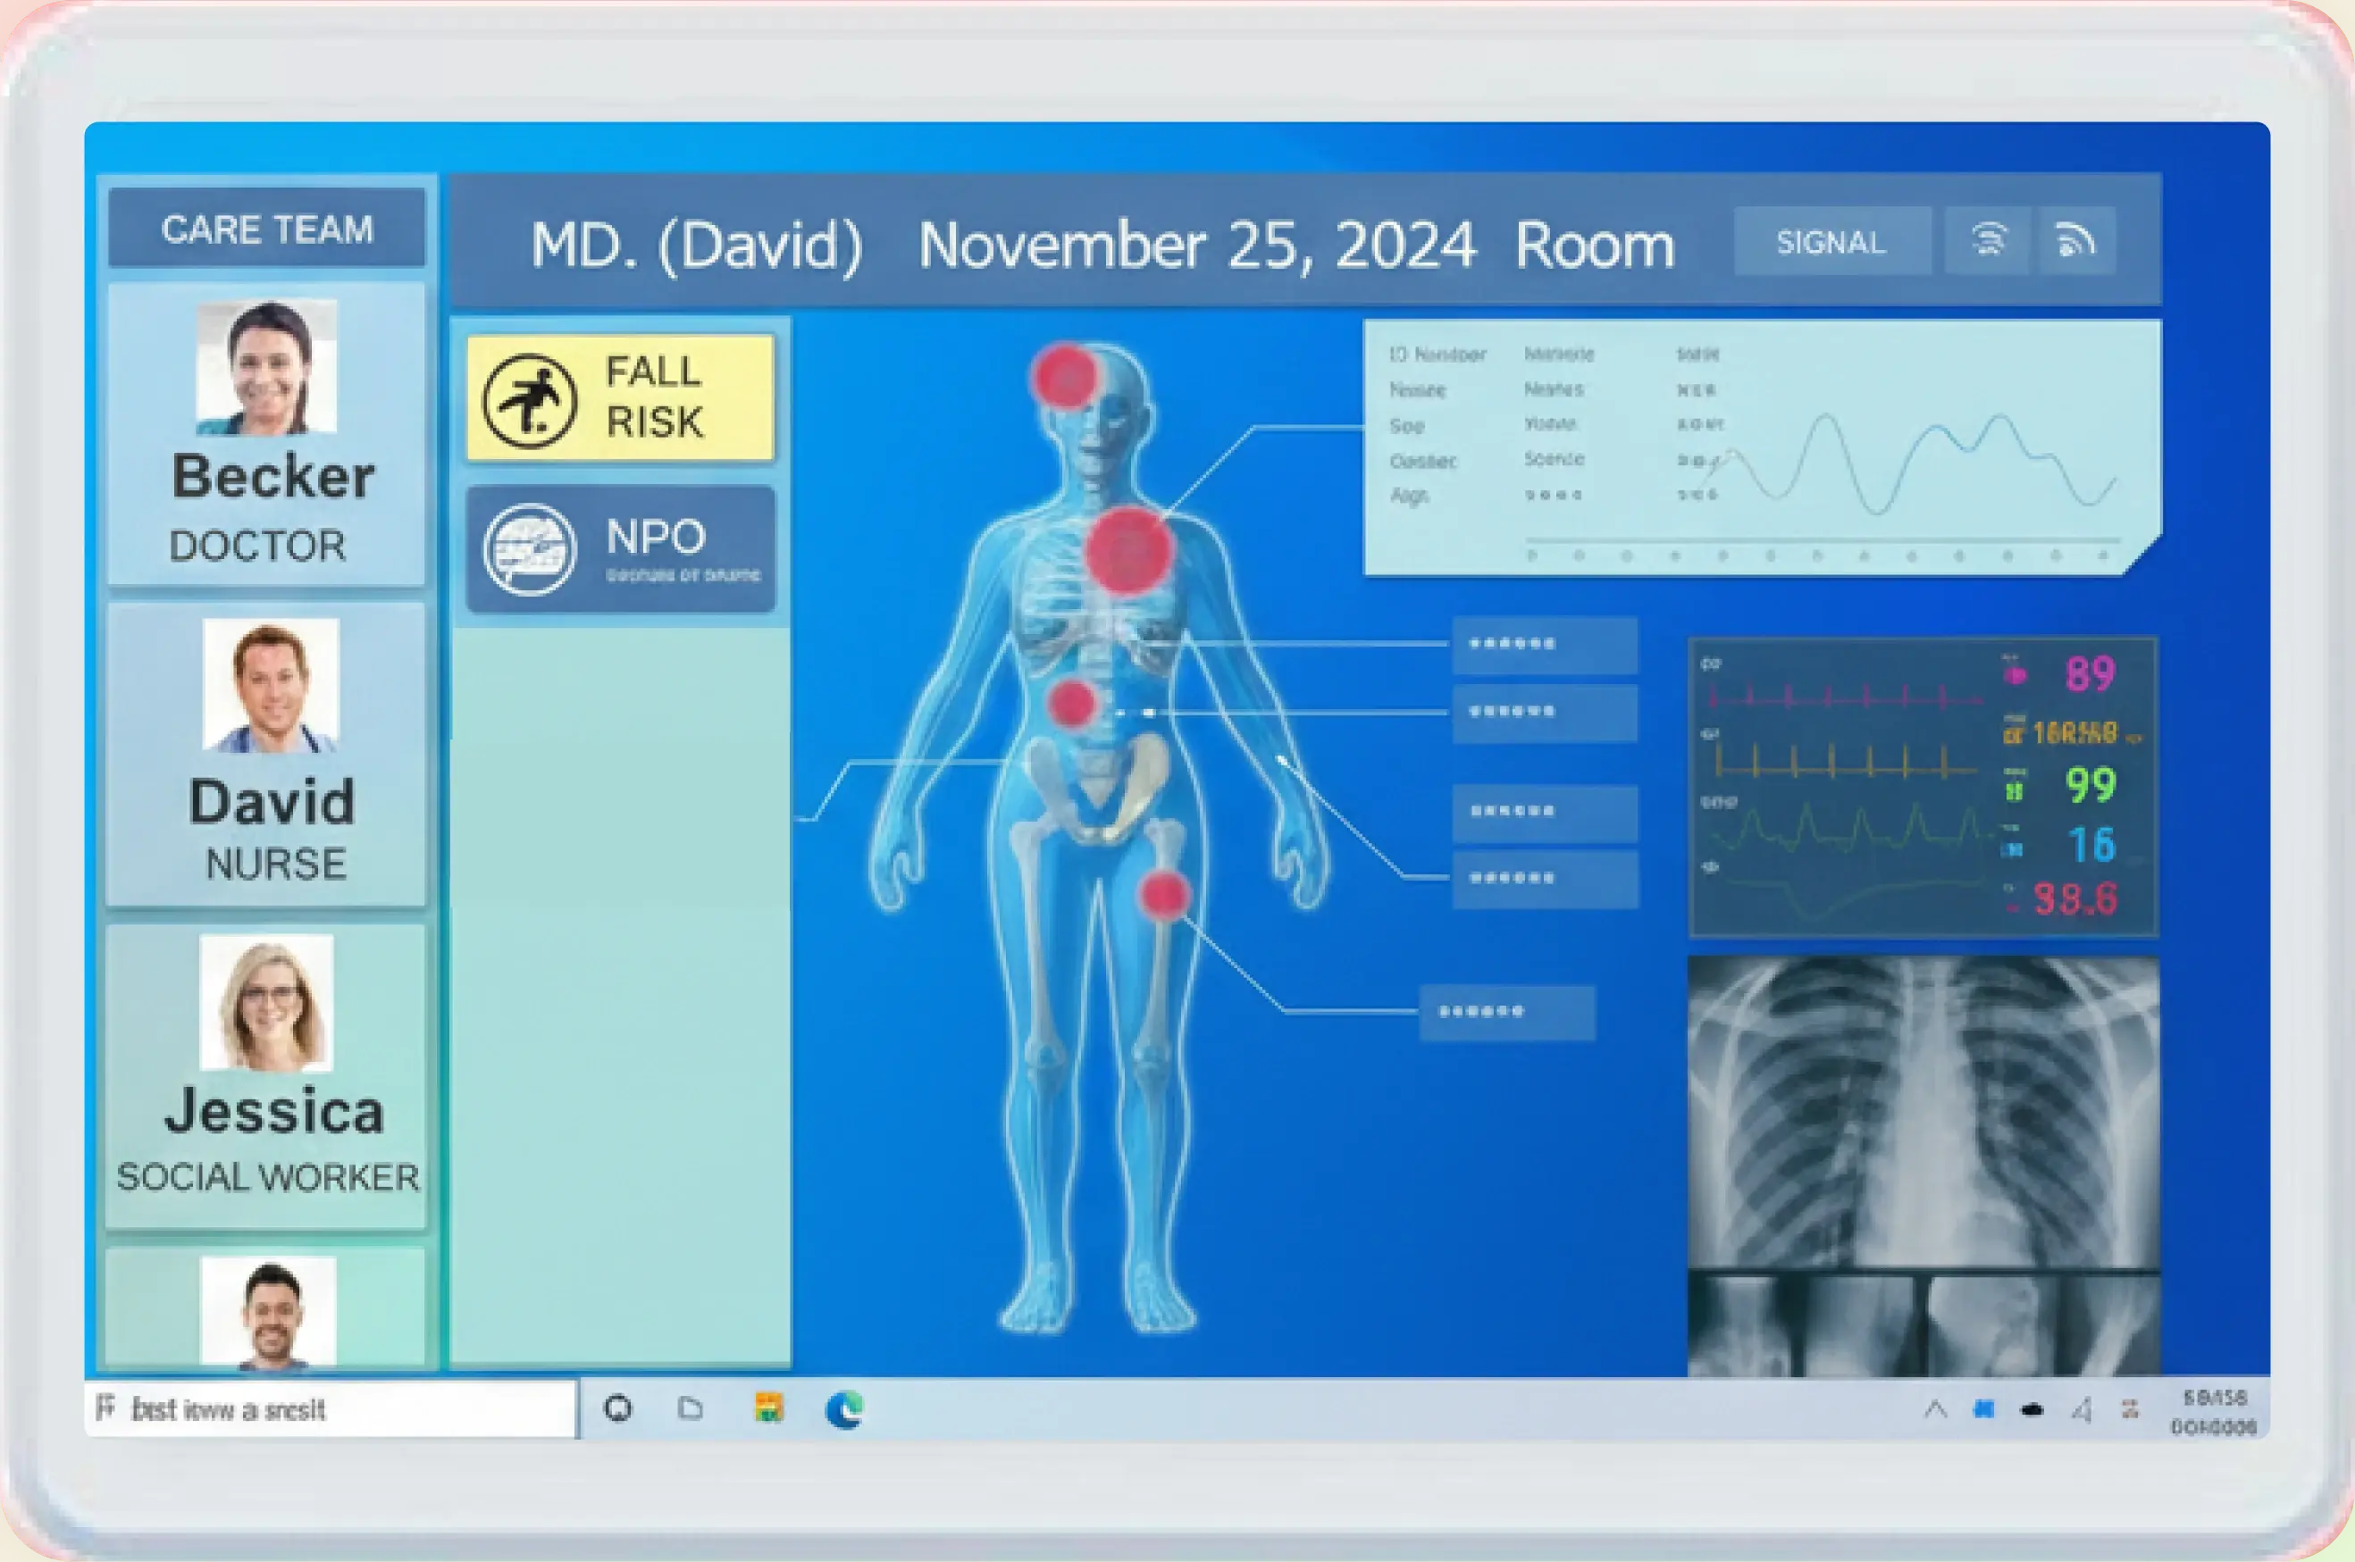Click the SOCIAL WORKER role label

coord(268,1177)
